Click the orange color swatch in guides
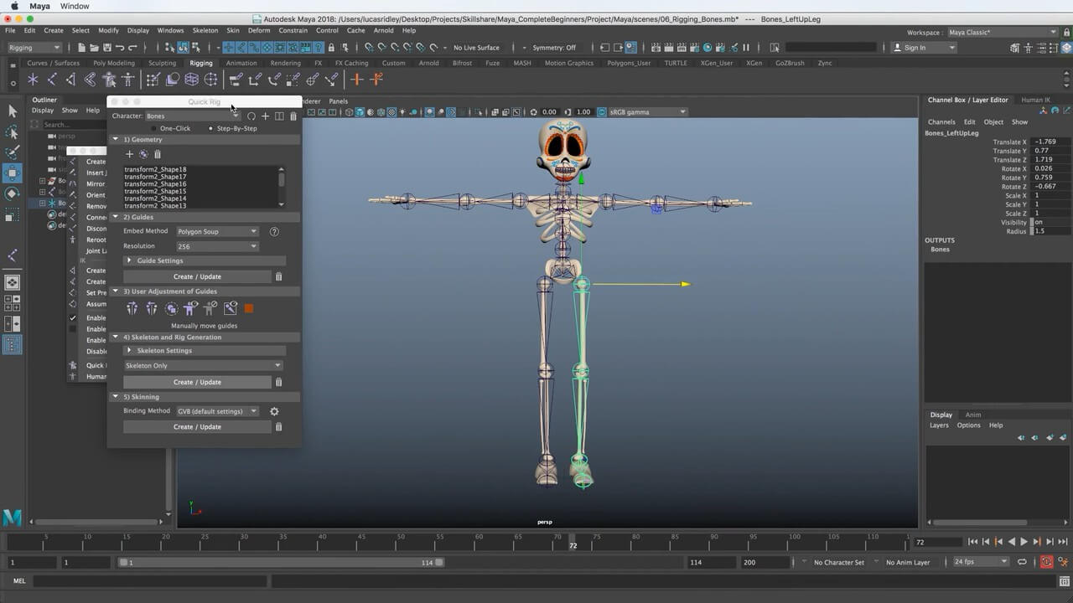Viewport: 1073px width, 603px height. (249, 309)
